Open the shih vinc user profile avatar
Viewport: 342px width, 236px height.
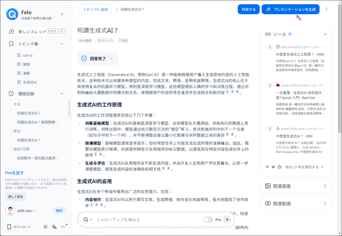pyautogui.click(x=10, y=211)
